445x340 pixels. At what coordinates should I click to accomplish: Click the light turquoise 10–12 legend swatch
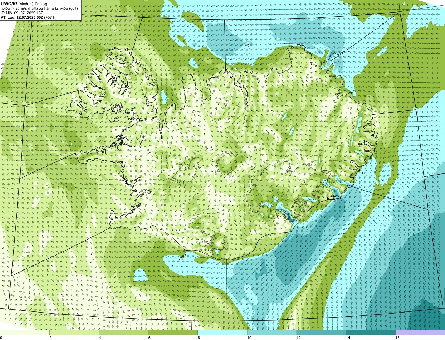272,333
